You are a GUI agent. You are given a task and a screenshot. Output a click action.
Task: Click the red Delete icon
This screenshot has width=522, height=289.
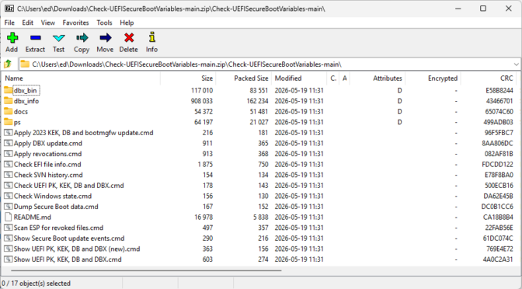(129, 37)
